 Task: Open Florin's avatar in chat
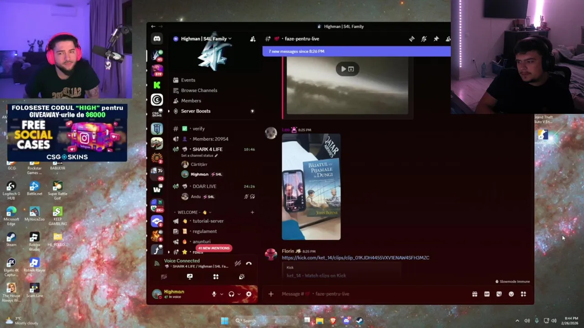coord(271,254)
